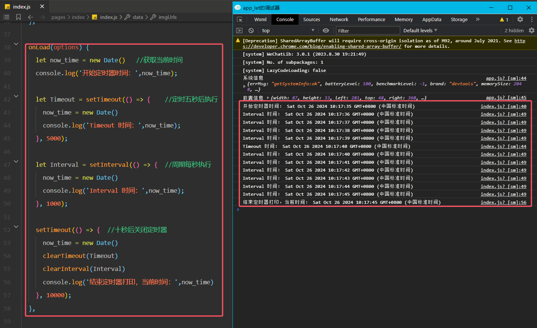Image resolution: width=537 pixels, height=328 pixels.
Task: Collapse the setInterval block at line 47
Action: pyautogui.click(x=16, y=161)
